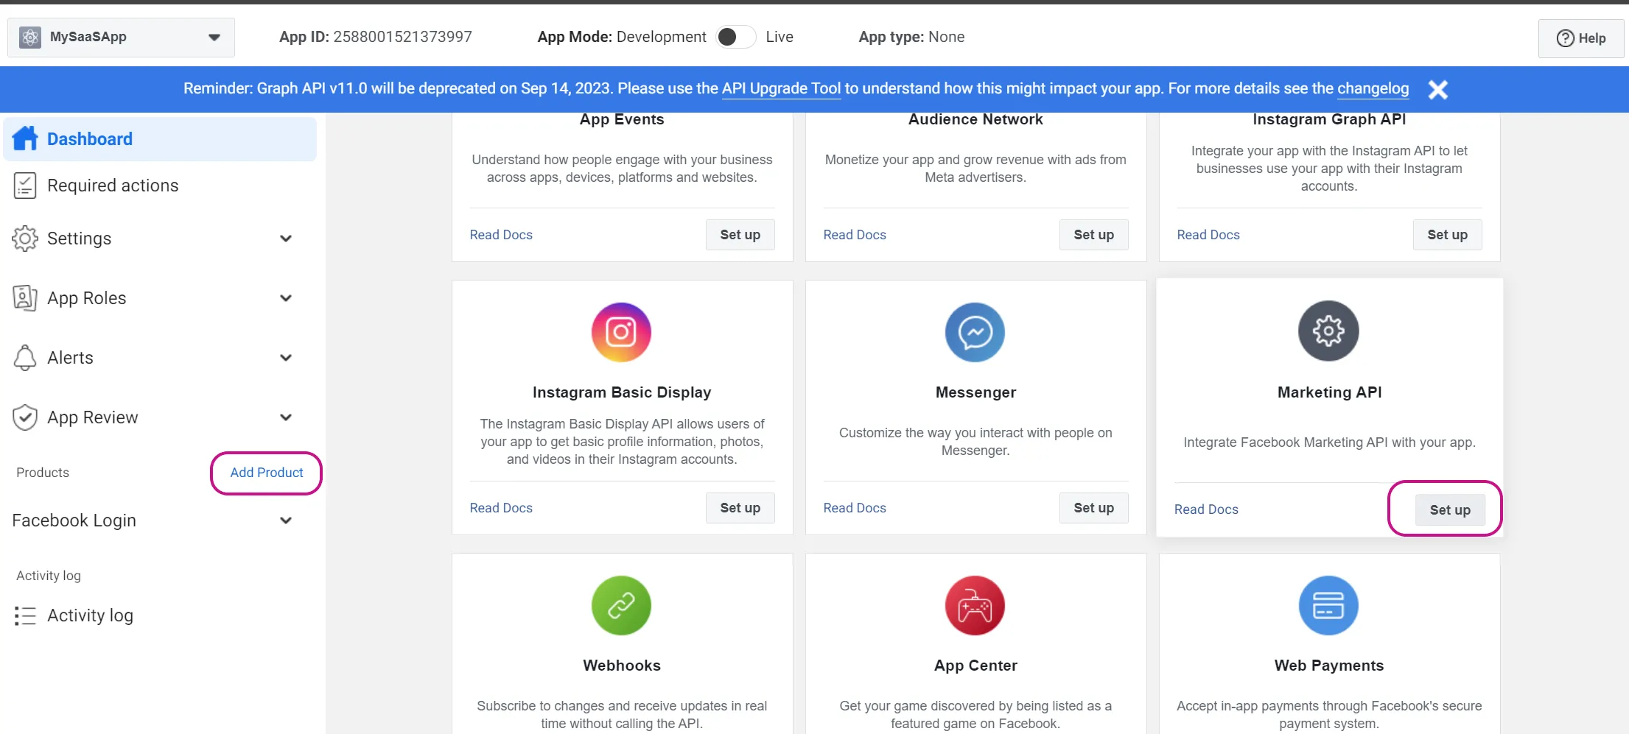This screenshot has height=734, width=1629.
Task: Click the Settings gear icon in sidebar
Action: (25, 239)
